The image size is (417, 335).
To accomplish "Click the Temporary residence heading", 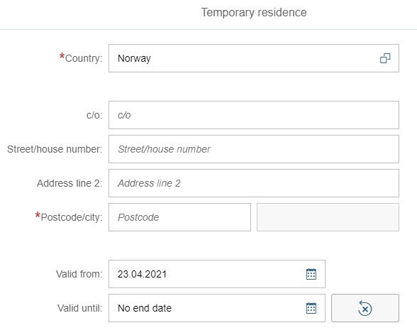I will point(254,13).
